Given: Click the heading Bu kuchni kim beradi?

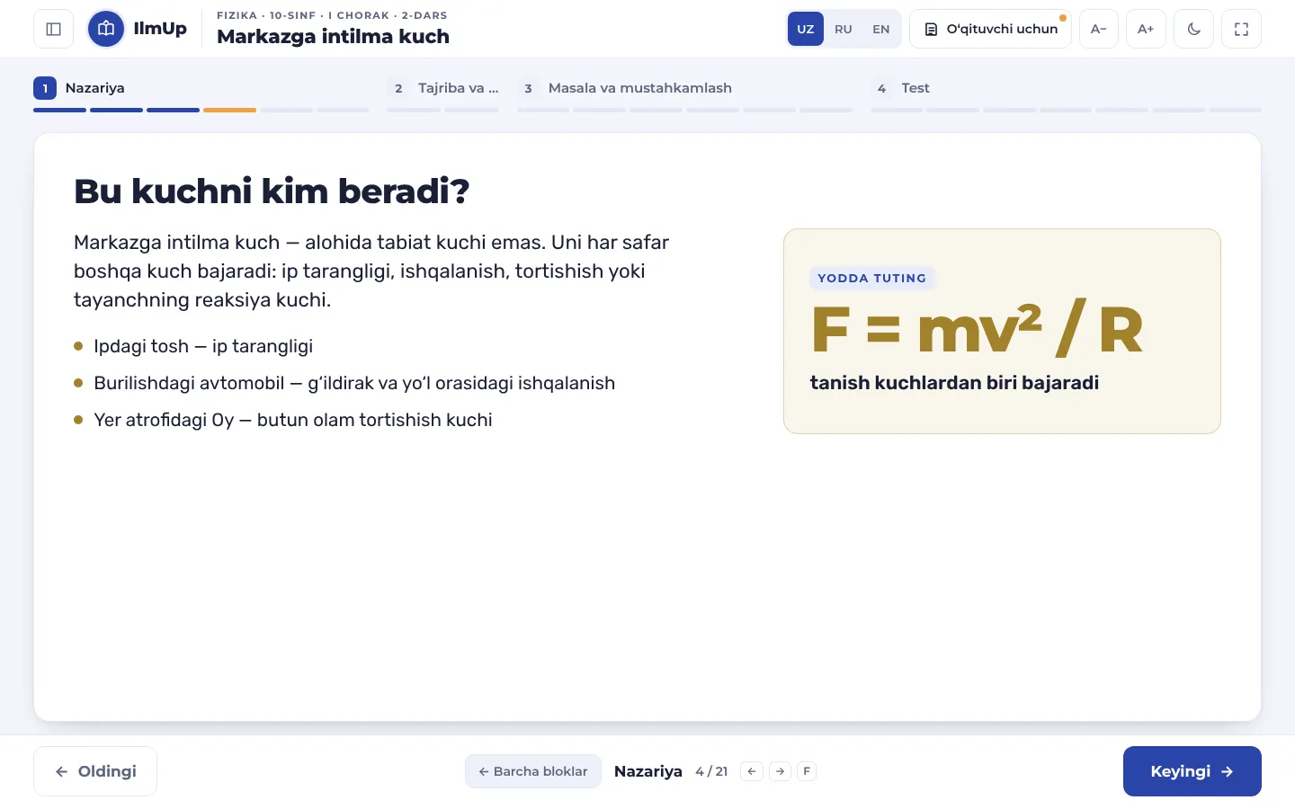Looking at the screenshot, I should (272, 191).
